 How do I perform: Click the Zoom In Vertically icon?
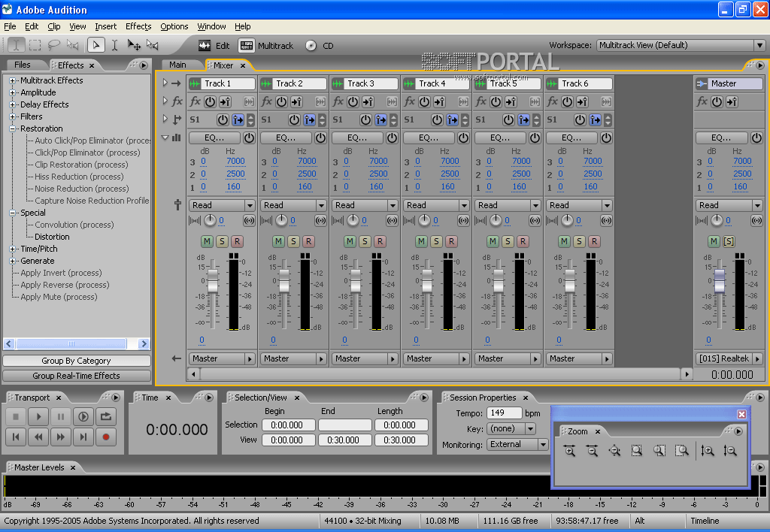(707, 451)
